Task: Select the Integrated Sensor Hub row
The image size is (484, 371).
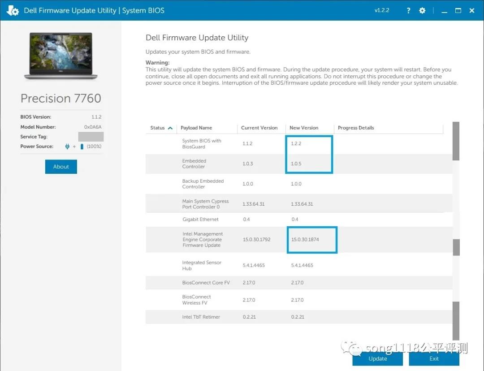Action: click(299, 265)
